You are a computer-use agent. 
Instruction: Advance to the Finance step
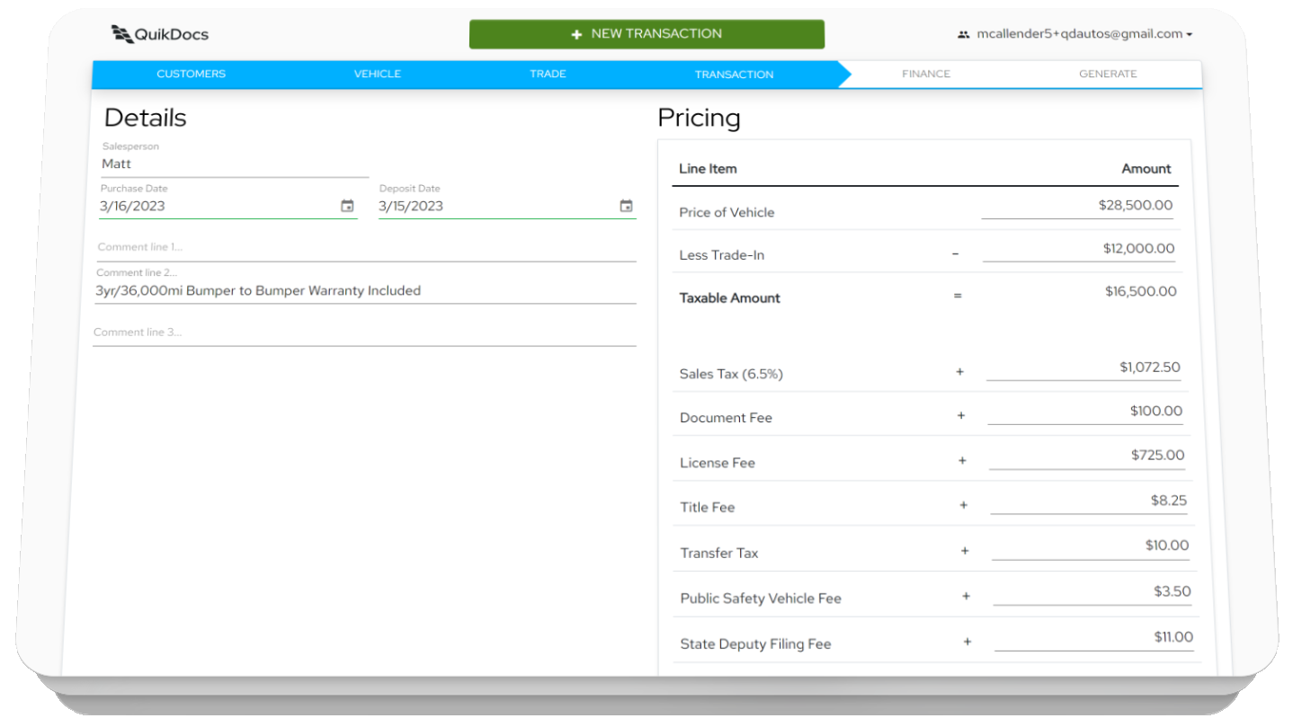(926, 74)
